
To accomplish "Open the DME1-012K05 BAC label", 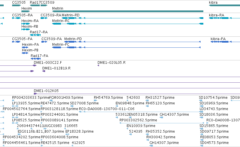I will (x=46, y=91).
